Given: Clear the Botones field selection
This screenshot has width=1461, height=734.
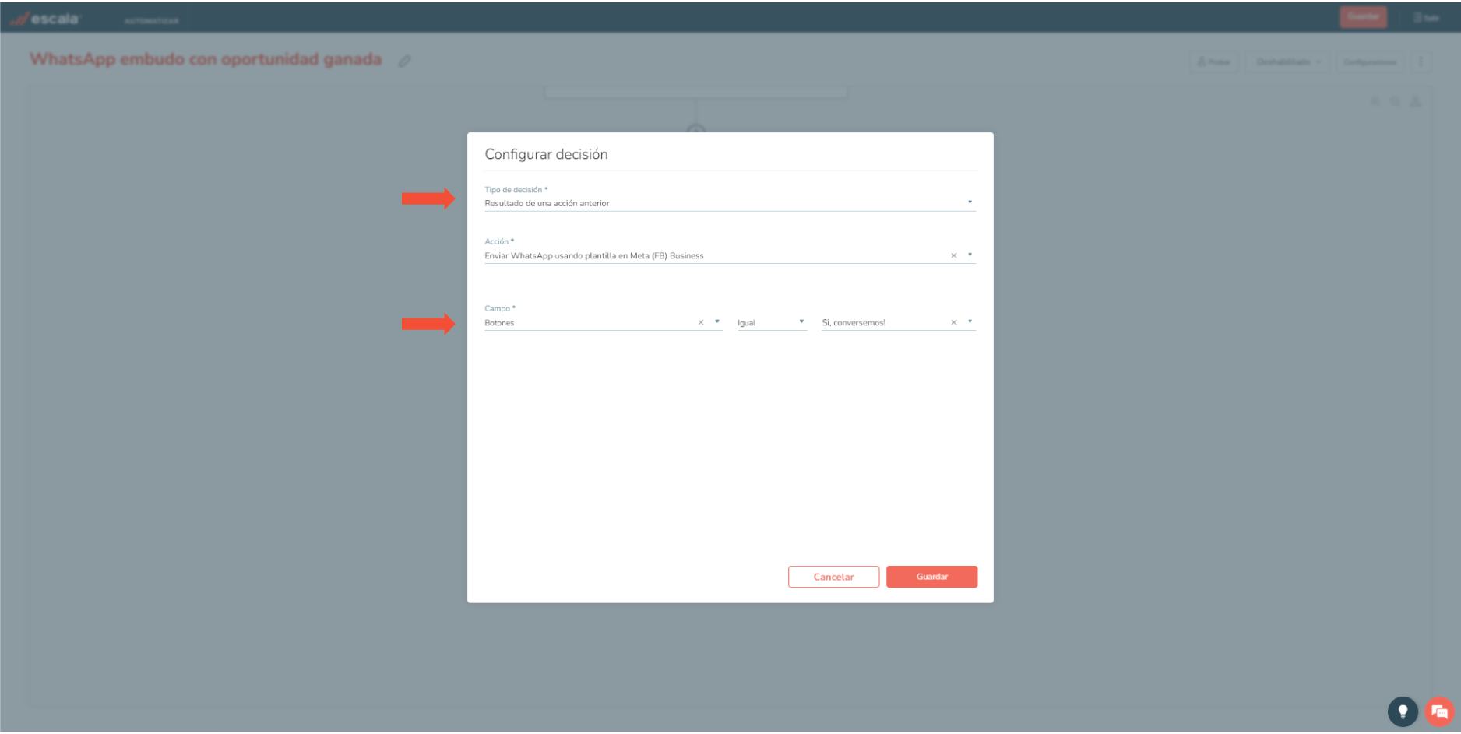Looking at the screenshot, I should click(x=701, y=322).
